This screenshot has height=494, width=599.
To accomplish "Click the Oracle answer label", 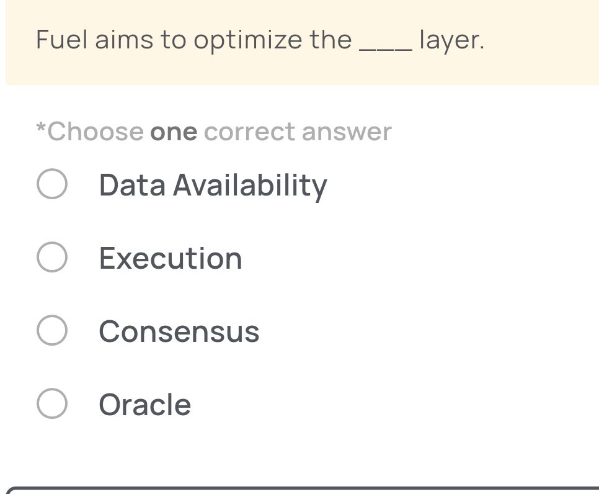I will 144,404.
